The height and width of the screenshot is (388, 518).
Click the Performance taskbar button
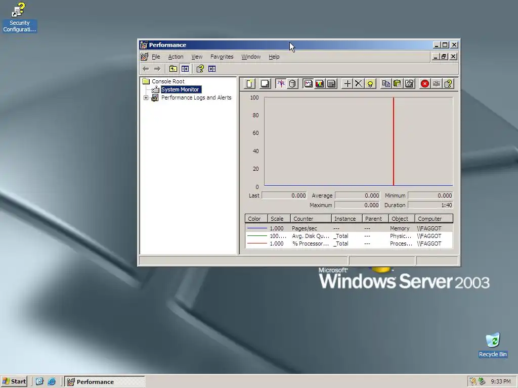click(x=105, y=382)
